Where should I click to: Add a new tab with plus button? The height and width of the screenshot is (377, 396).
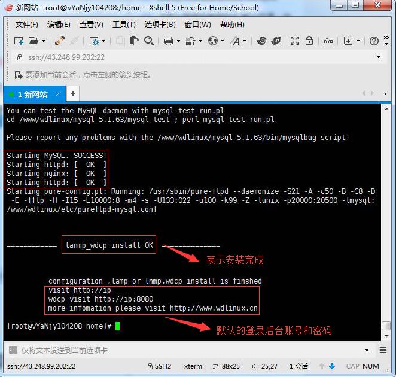point(72,93)
